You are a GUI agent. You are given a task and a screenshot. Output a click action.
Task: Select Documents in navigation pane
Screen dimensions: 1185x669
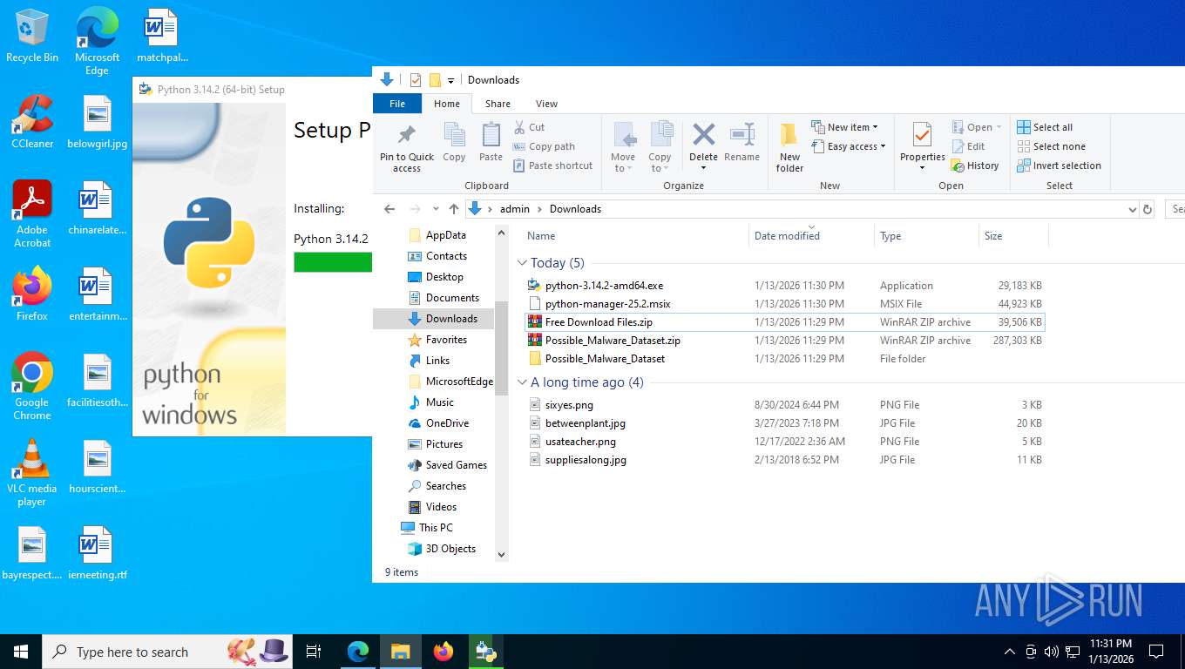coord(452,298)
